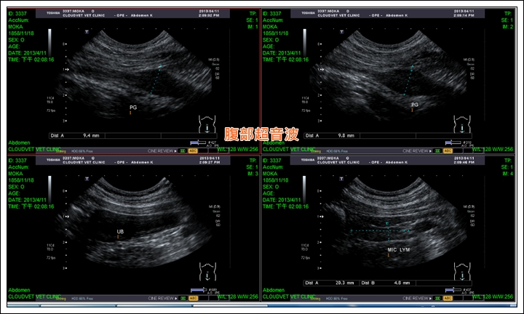Viewport: 524px width, 314px height.
Task: Click the PG annotation in top-left image
Action: point(133,107)
